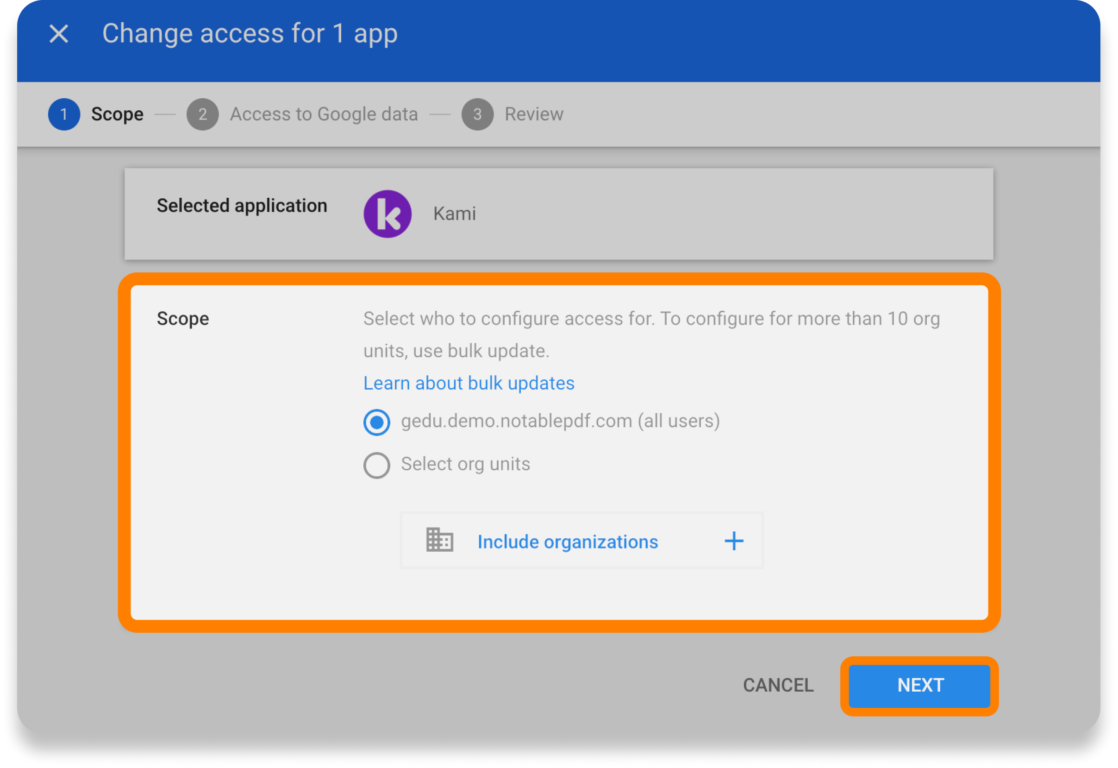The image size is (1118, 768).
Task: Click the Selected application label
Action: (242, 206)
